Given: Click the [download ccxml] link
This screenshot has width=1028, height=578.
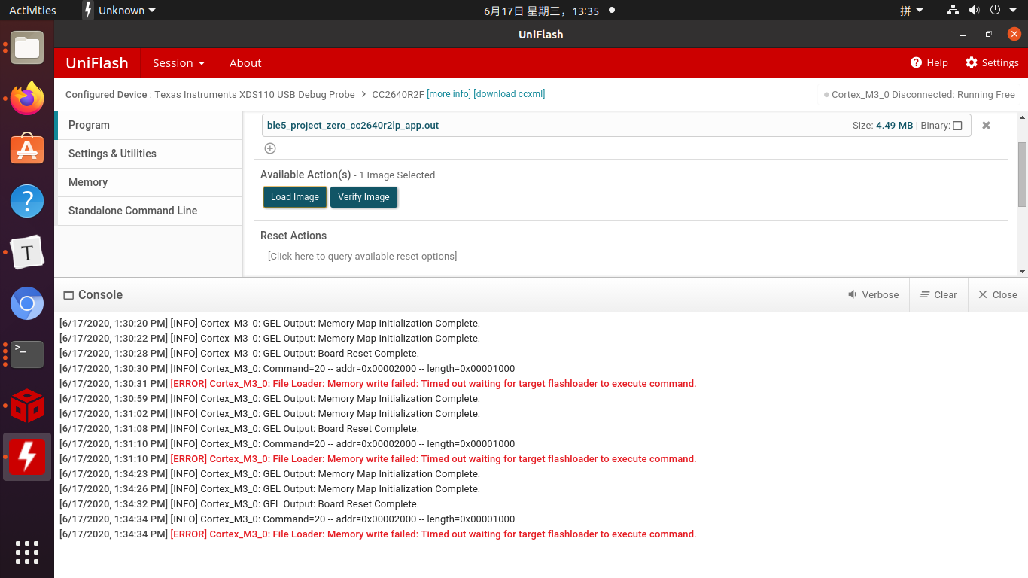Looking at the screenshot, I should 509,94.
